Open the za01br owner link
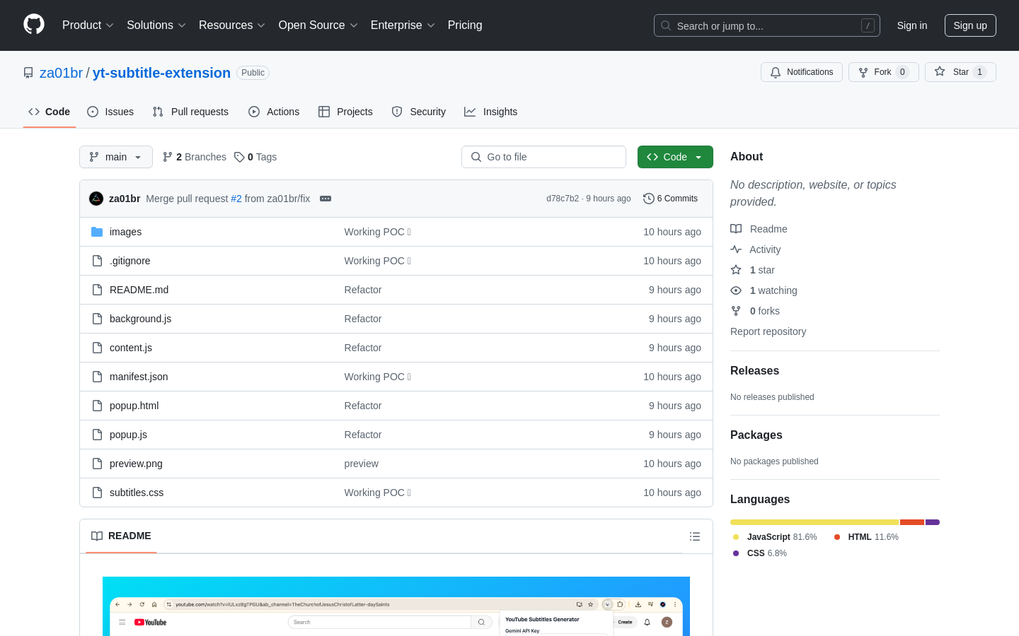This screenshot has width=1019, height=636. 61,73
